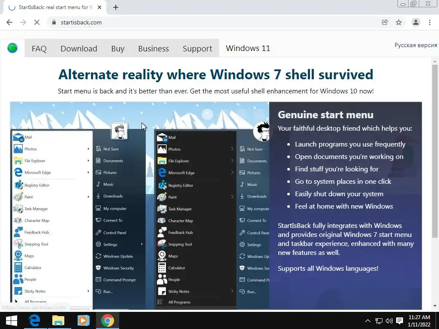Select the Windows 11 tab
The image size is (439, 329).
pos(248,48)
